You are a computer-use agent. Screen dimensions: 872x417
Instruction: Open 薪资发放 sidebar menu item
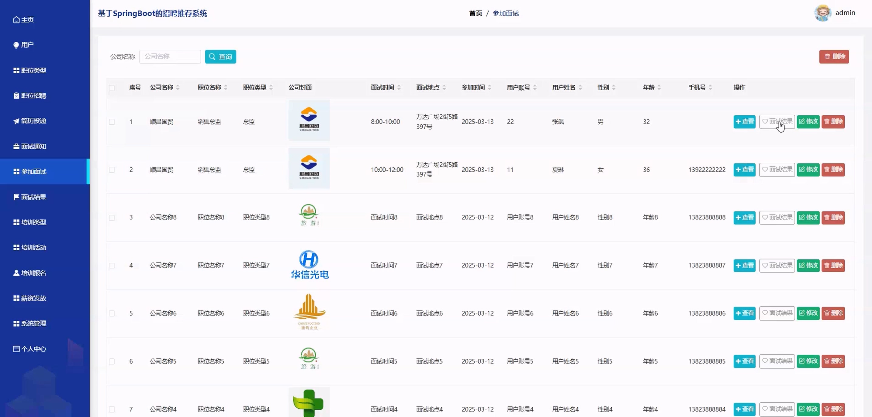33,298
